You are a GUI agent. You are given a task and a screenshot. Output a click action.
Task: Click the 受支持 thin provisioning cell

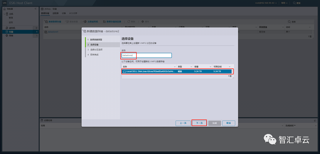coord(262,32)
